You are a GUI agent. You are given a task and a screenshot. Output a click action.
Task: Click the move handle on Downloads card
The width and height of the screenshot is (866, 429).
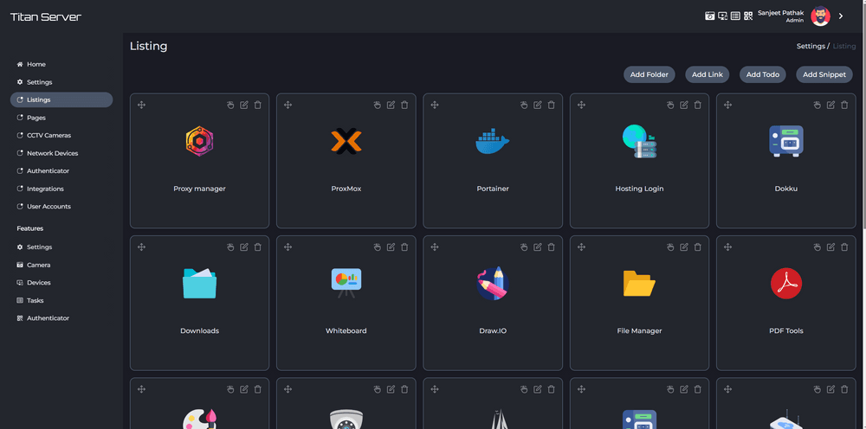(141, 247)
